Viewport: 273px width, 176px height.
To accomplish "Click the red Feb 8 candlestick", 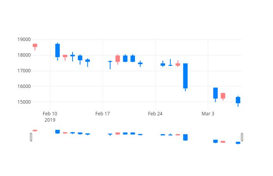I will click(35, 47).
